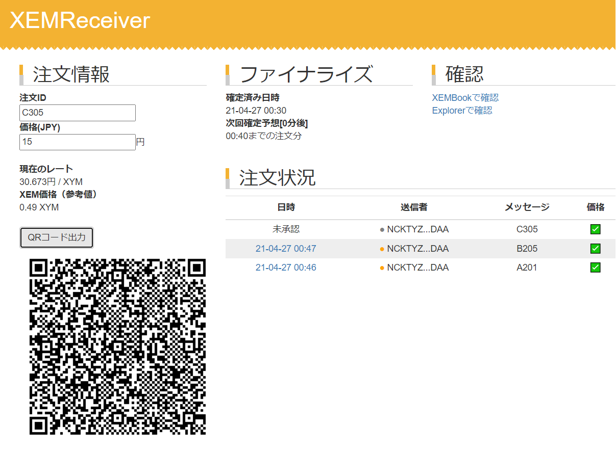Click the orange status dot in the B205 row
Image resolution: width=616 pixels, height=453 pixels.
point(382,249)
